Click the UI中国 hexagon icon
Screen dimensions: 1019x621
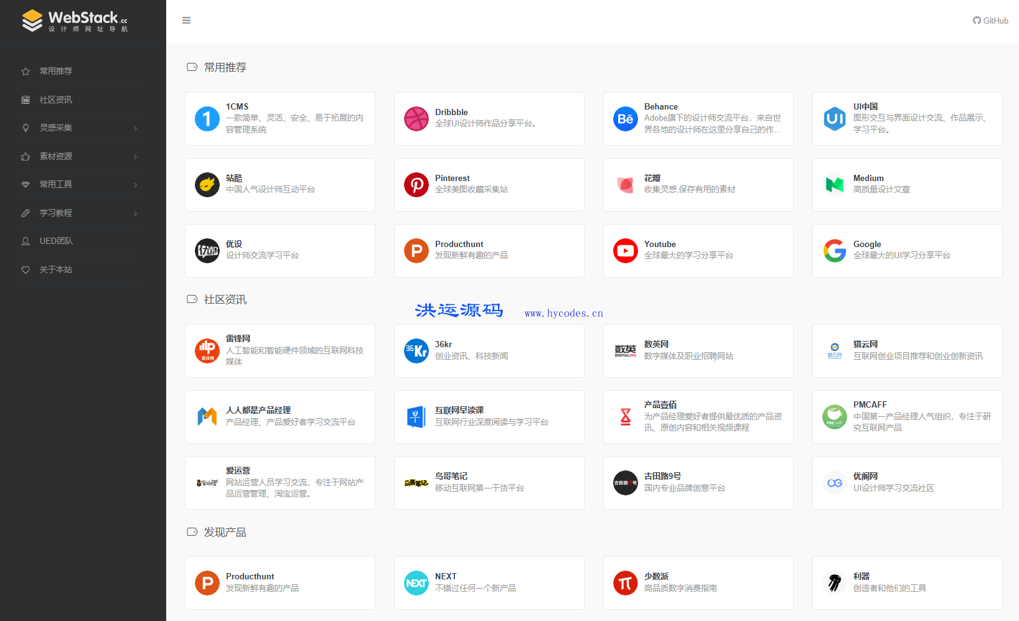pyautogui.click(x=835, y=119)
